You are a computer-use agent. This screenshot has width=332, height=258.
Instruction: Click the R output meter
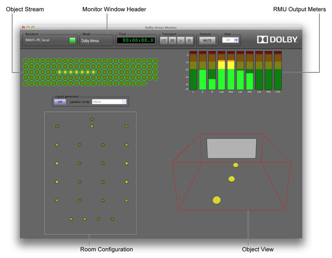[x=212, y=72]
